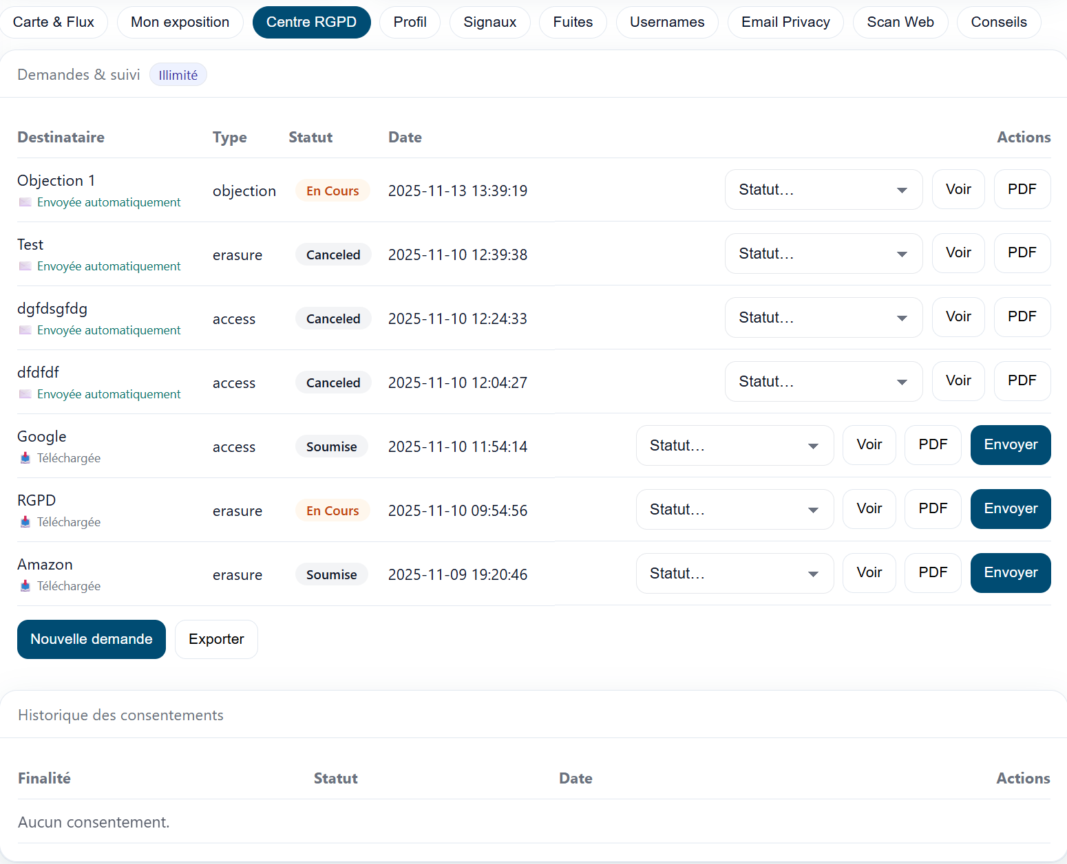Click envelope icon under dgfdsgfdg request
The height and width of the screenshot is (864, 1067).
click(25, 330)
